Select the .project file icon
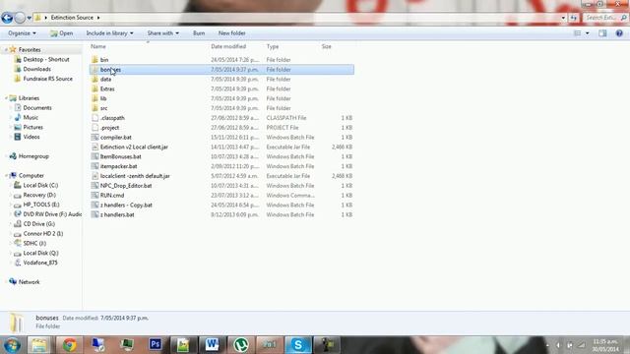 (94, 128)
